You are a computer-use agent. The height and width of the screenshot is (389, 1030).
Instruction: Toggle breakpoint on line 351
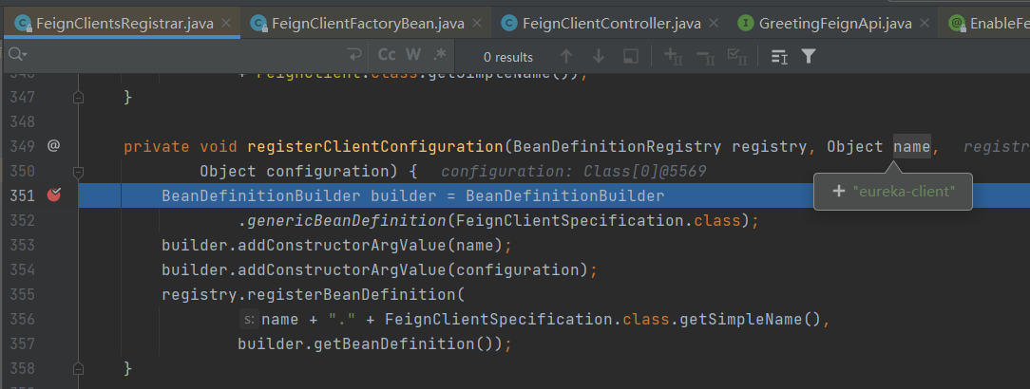(54, 194)
